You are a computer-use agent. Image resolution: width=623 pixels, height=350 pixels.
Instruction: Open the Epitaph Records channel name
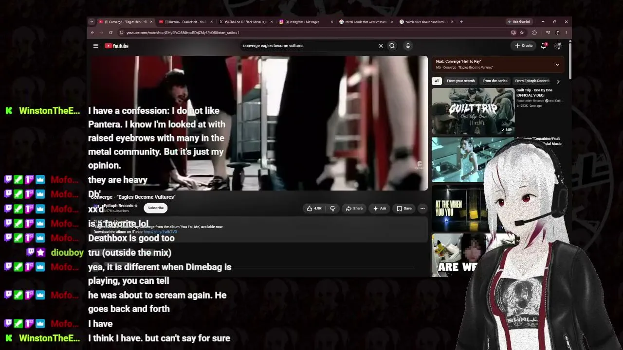pyautogui.click(x=118, y=206)
